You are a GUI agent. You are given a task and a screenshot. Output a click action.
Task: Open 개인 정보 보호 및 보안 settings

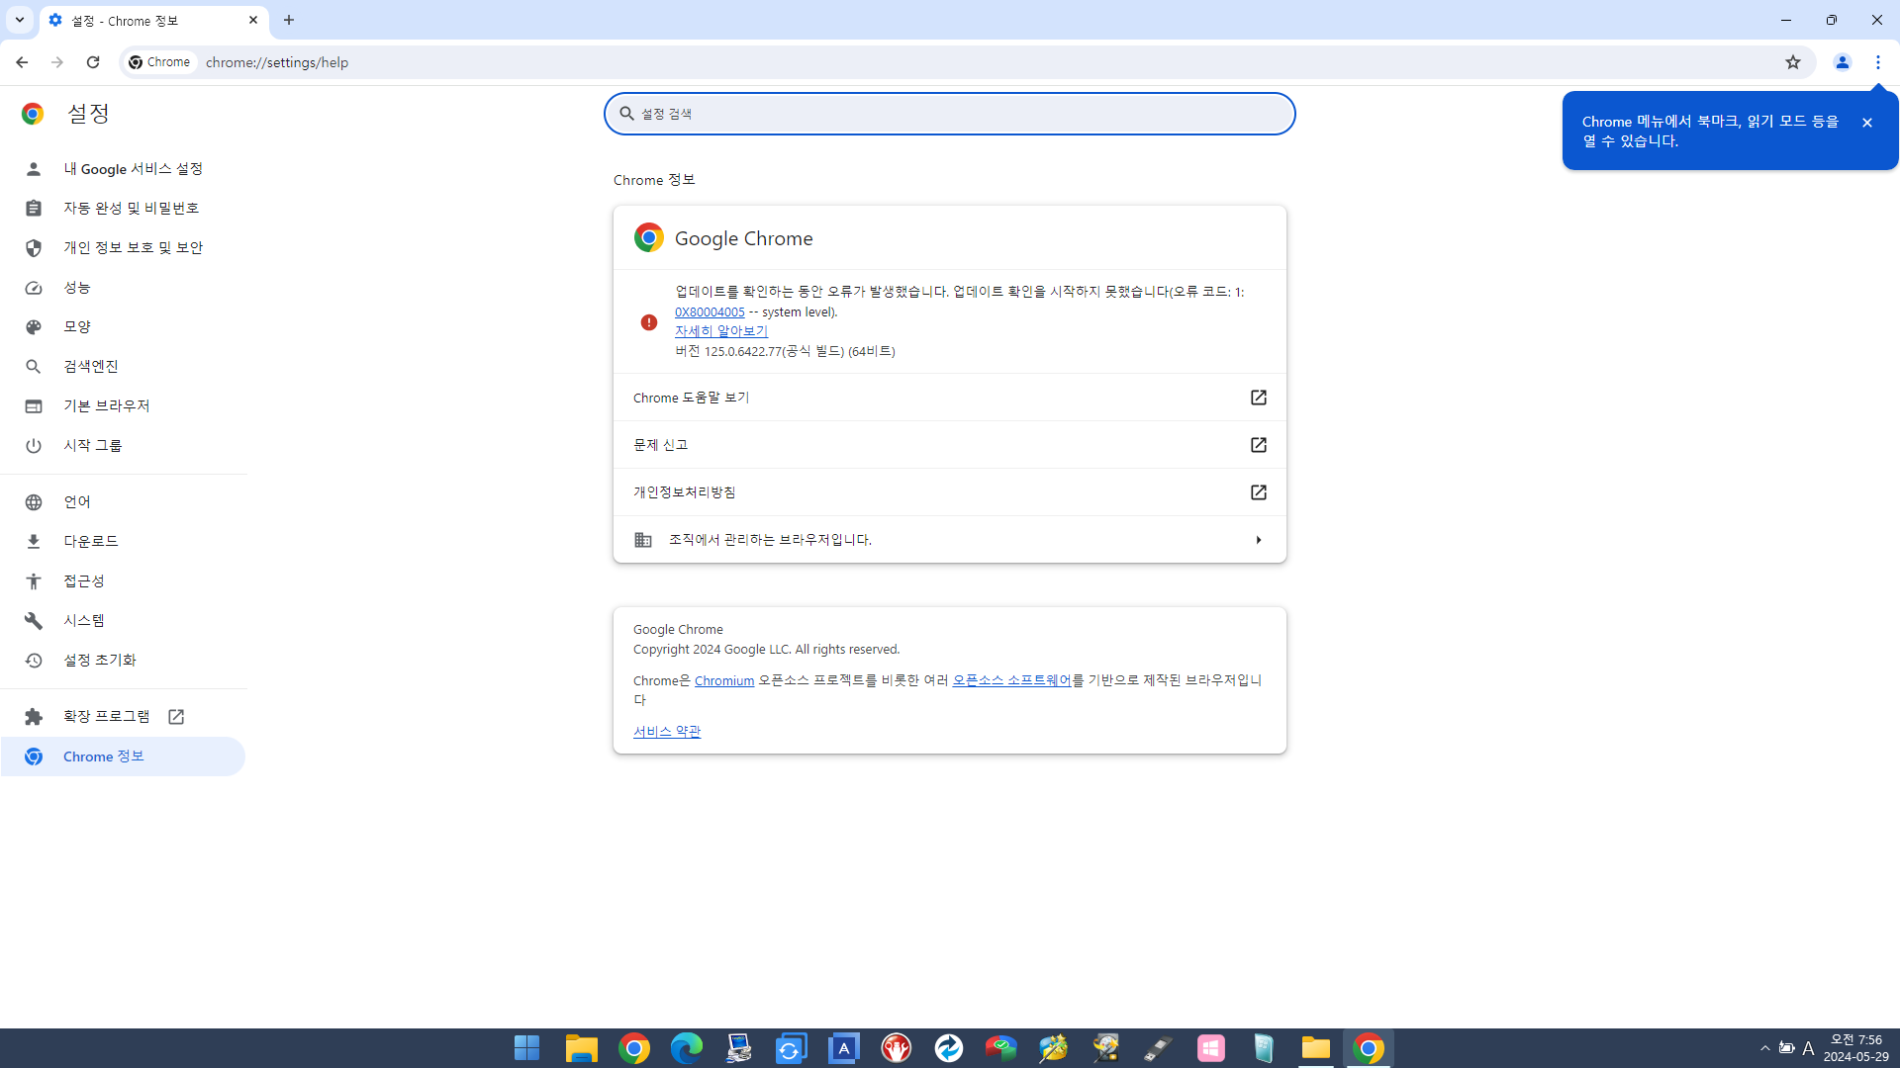coord(123,248)
